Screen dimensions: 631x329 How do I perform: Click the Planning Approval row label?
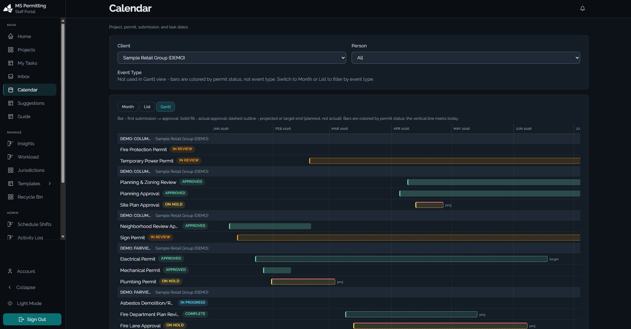(140, 193)
